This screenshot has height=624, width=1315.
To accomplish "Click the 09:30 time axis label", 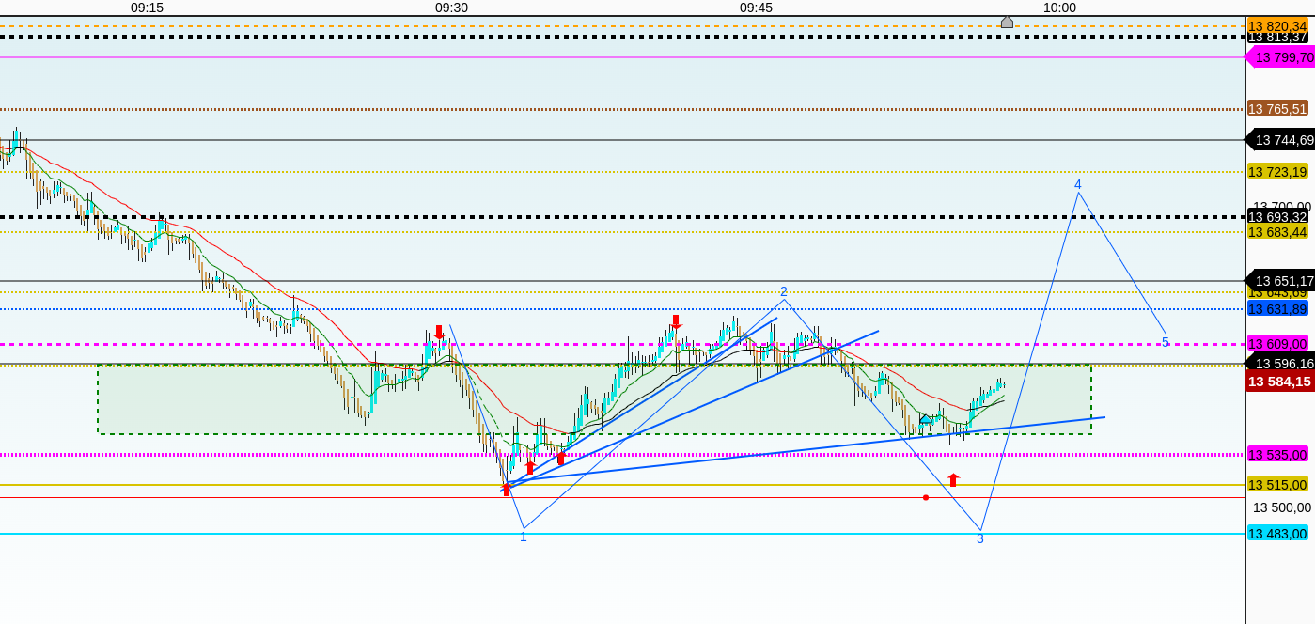I will [451, 8].
